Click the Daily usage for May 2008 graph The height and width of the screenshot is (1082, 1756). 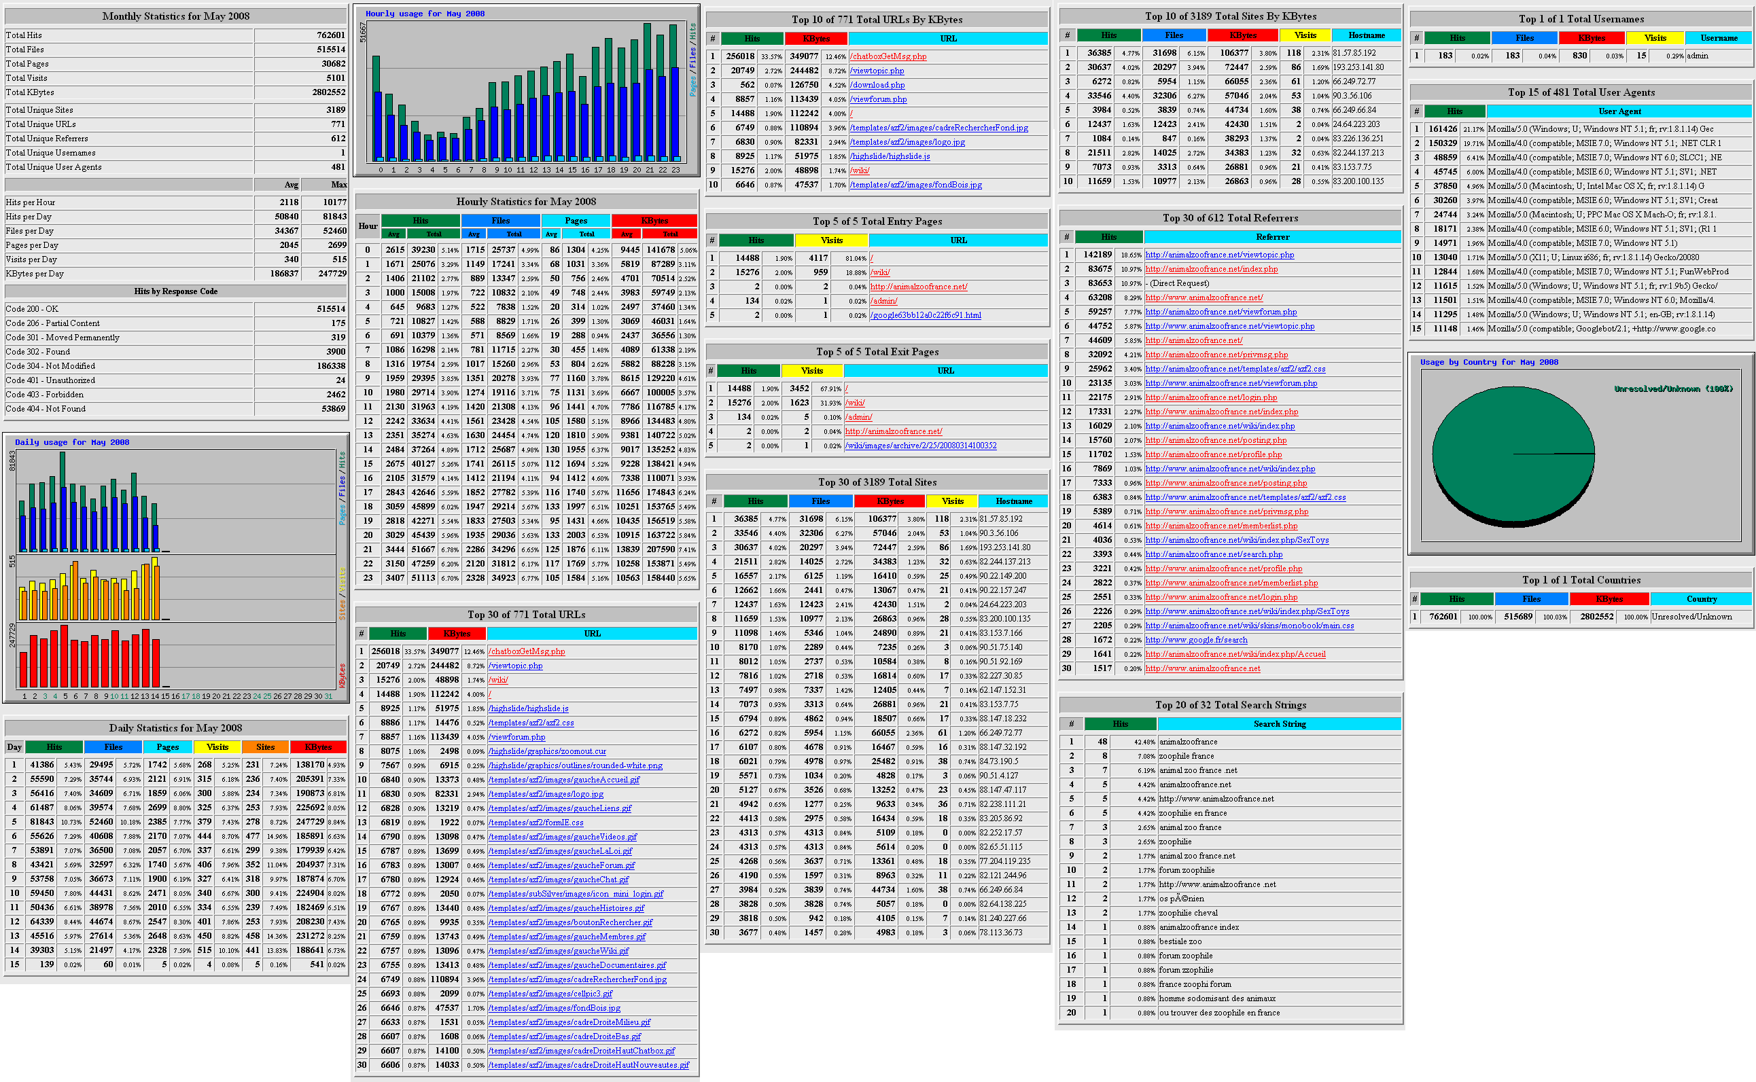pos(176,569)
